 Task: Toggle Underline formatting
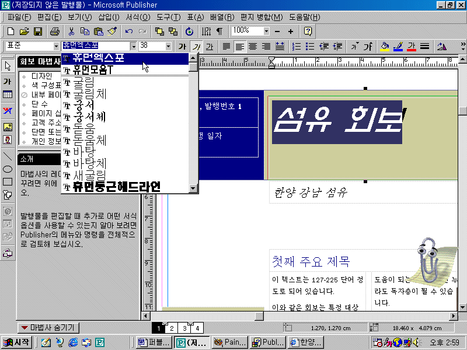[210, 47]
